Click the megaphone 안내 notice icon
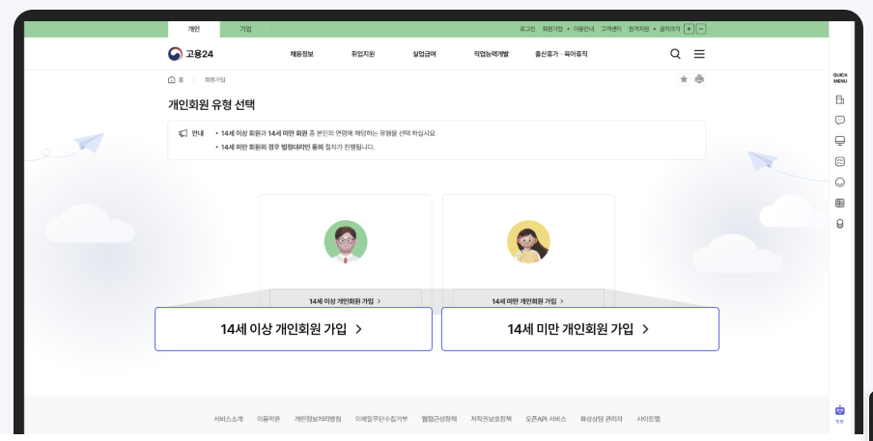The width and height of the screenshot is (873, 441). pos(183,133)
